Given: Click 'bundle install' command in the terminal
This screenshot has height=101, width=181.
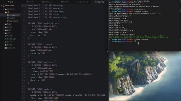Looking at the screenshot, I should click(141, 12).
